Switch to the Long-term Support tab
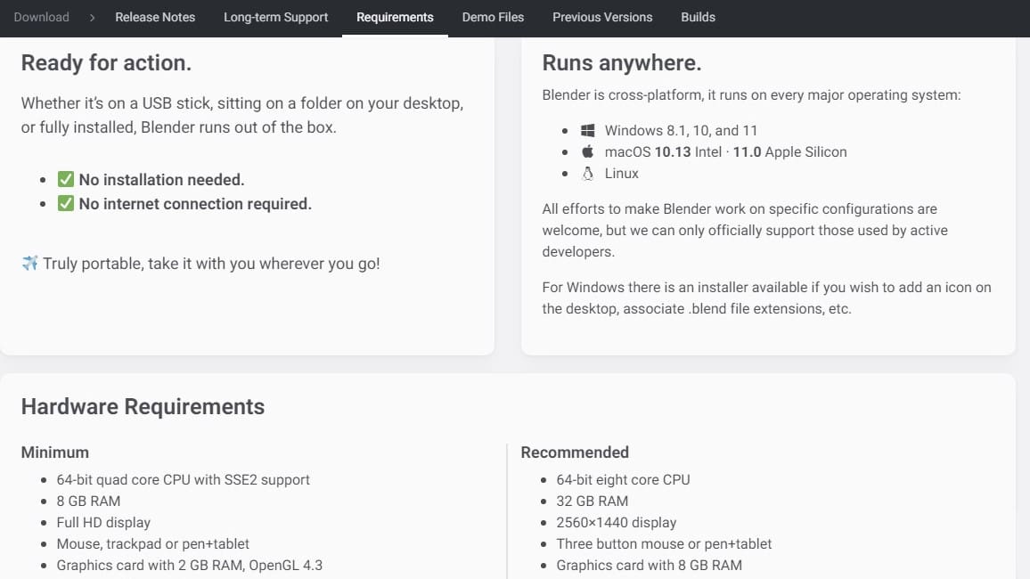This screenshot has width=1030, height=579. point(275,17)
